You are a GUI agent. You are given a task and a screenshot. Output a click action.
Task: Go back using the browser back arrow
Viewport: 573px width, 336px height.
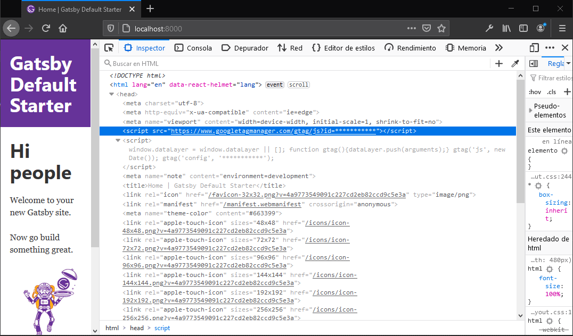tap(11, 29)
